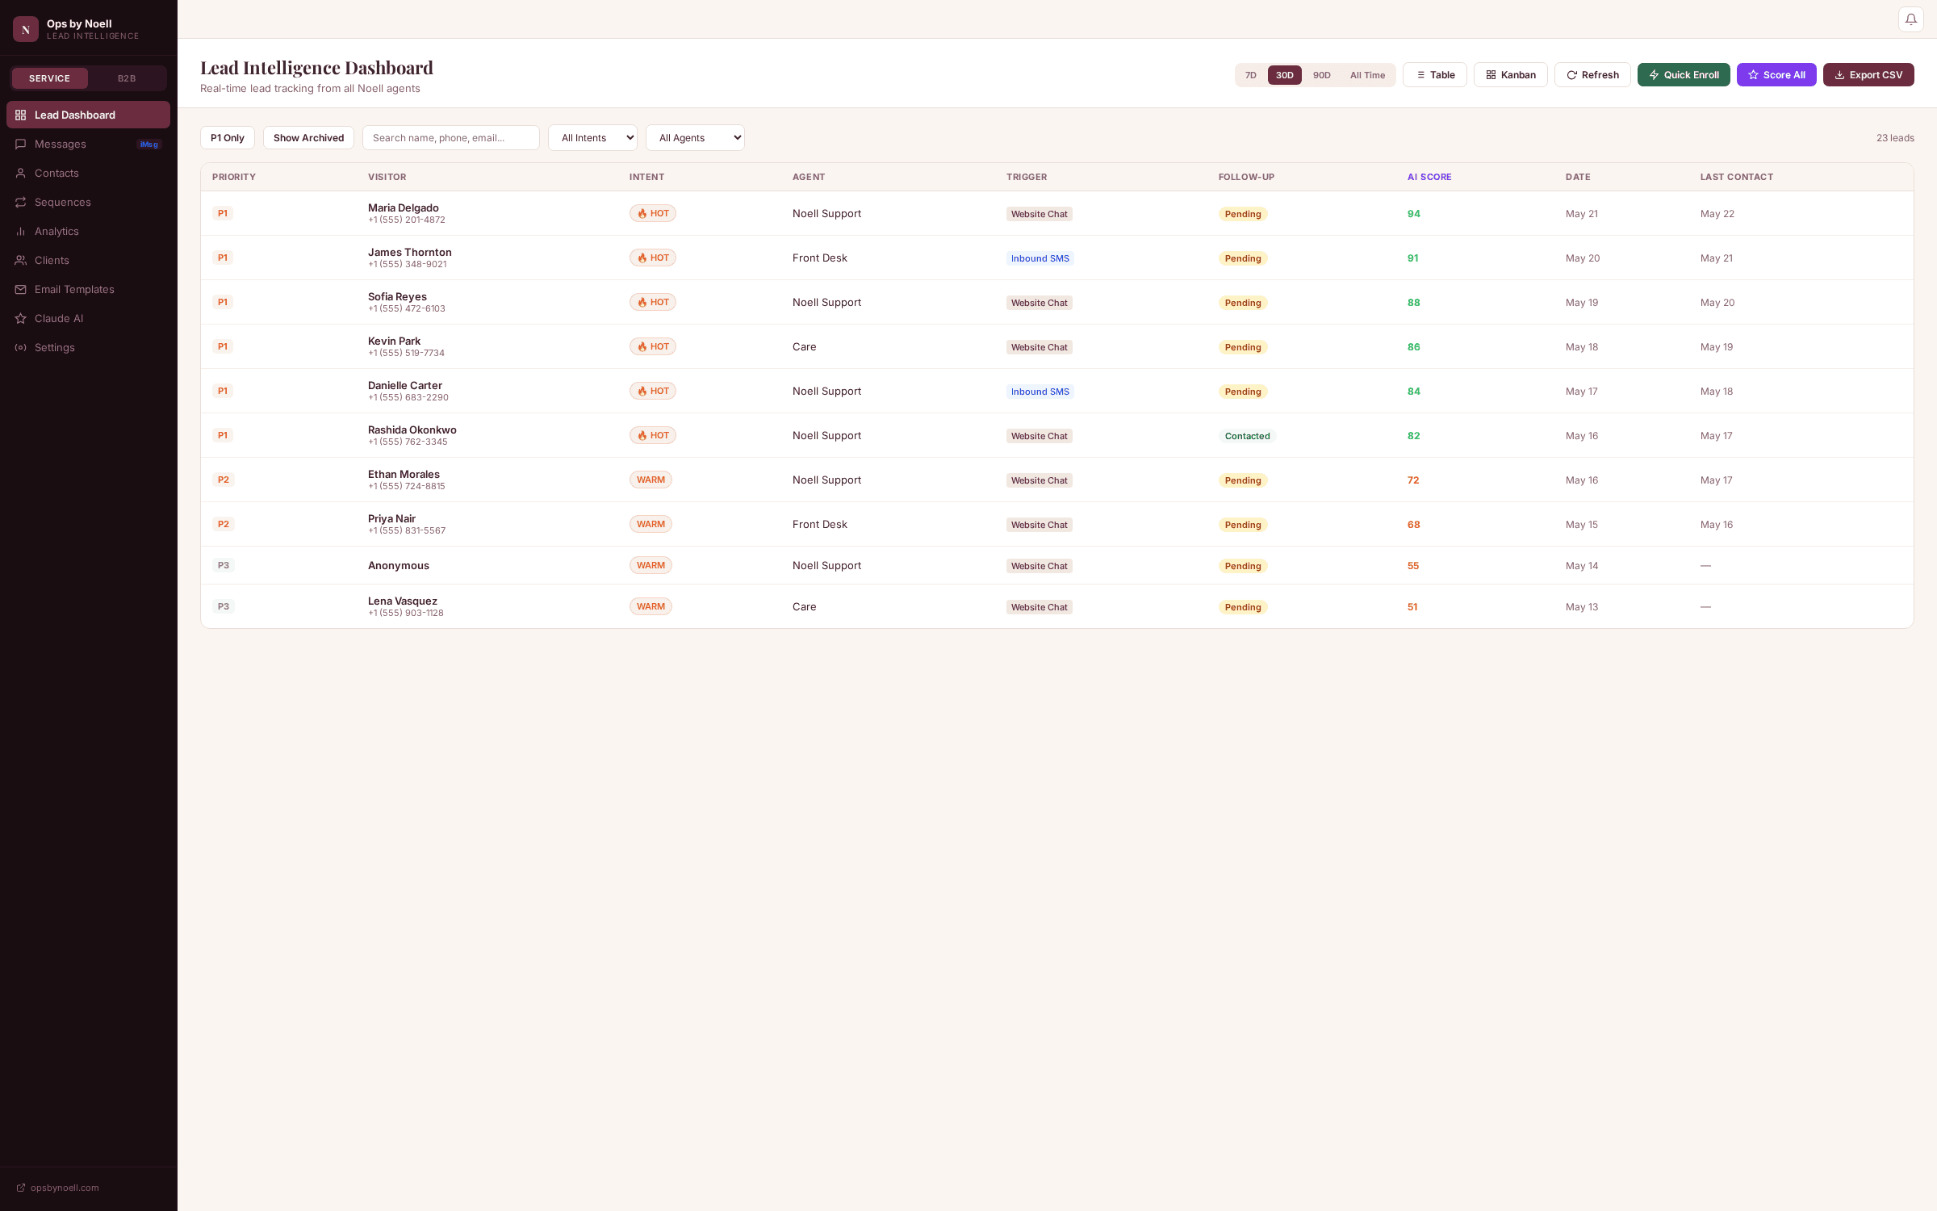Click the Lead Dashboard grid icon
The height and width of the screenshot is (1211, 1937).
pyautogui.click(x=21, y=115)
